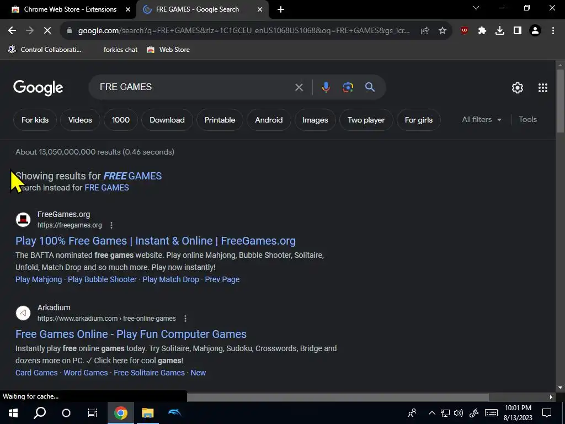Open Chrome three-dot menu
The height and width of the screenshot is (424, 565).
[x=553, y=31]
